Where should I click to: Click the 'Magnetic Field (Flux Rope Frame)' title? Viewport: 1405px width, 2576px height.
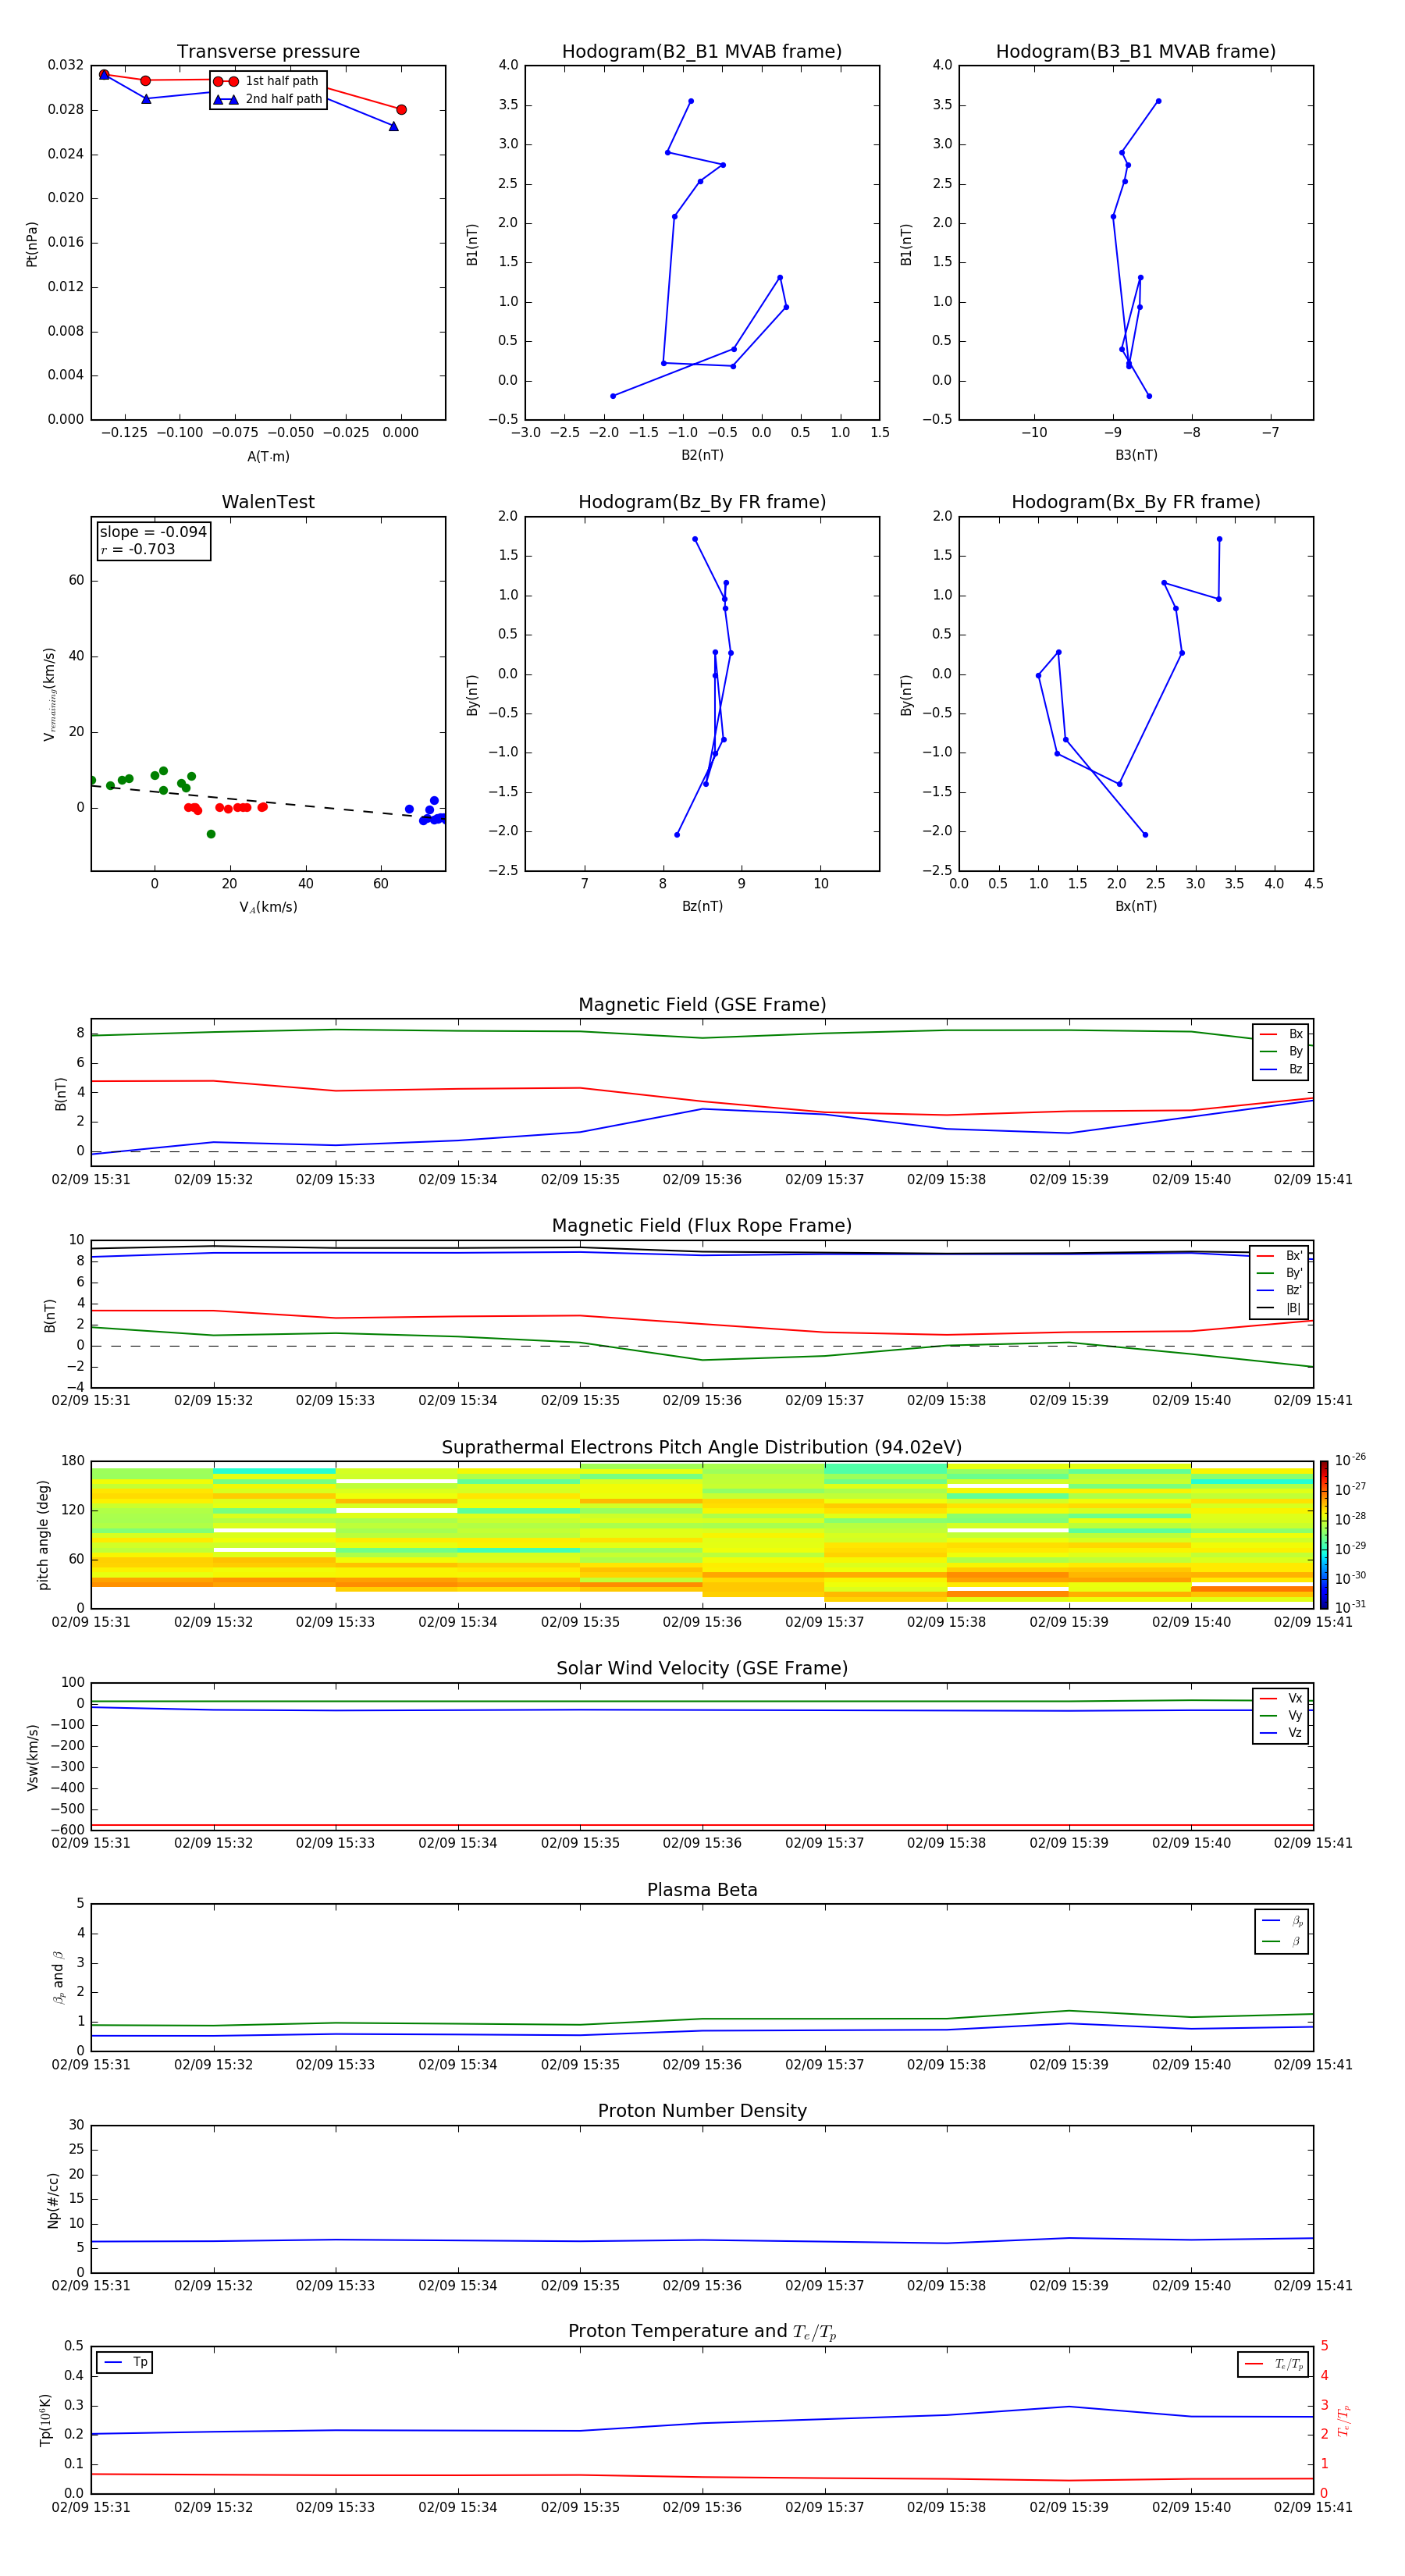pos(702,1226)
